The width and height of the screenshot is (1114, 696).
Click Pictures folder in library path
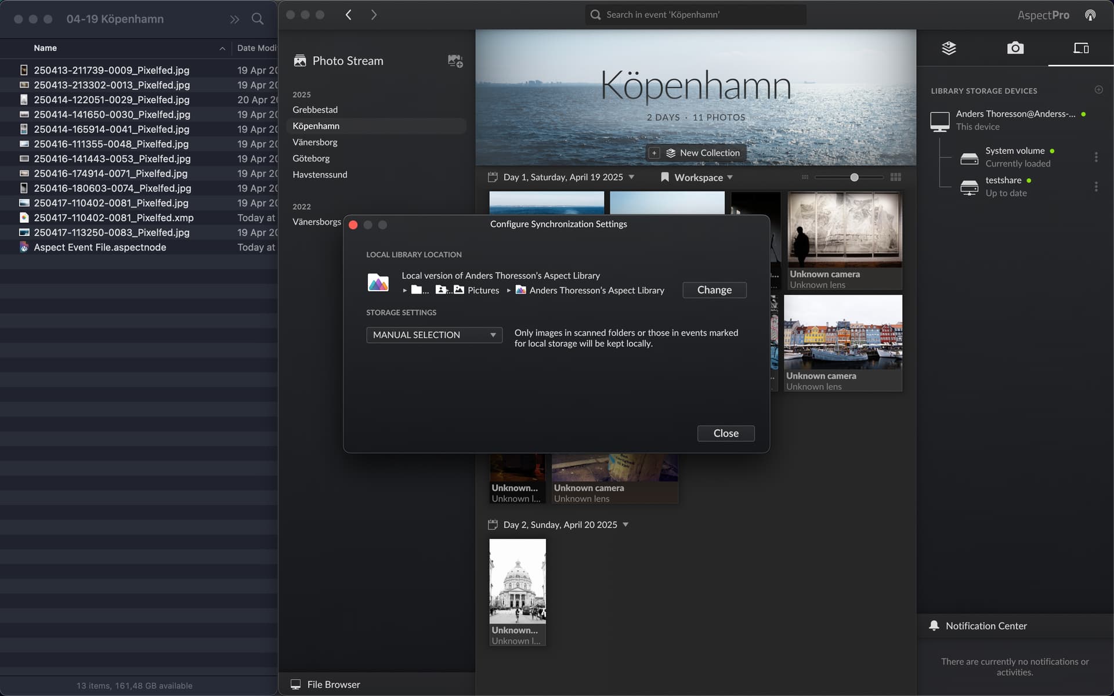point(476,290)
